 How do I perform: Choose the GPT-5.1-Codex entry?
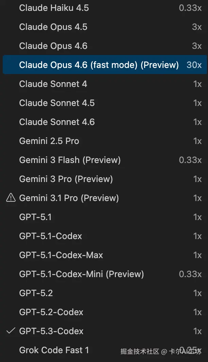[51, 236]
